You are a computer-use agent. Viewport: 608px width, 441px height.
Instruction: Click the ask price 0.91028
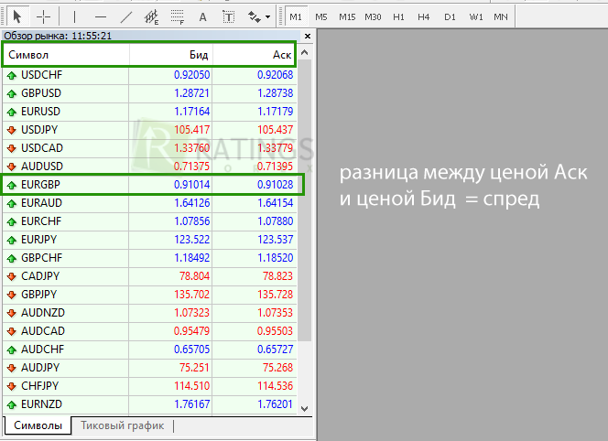(276, 185)
